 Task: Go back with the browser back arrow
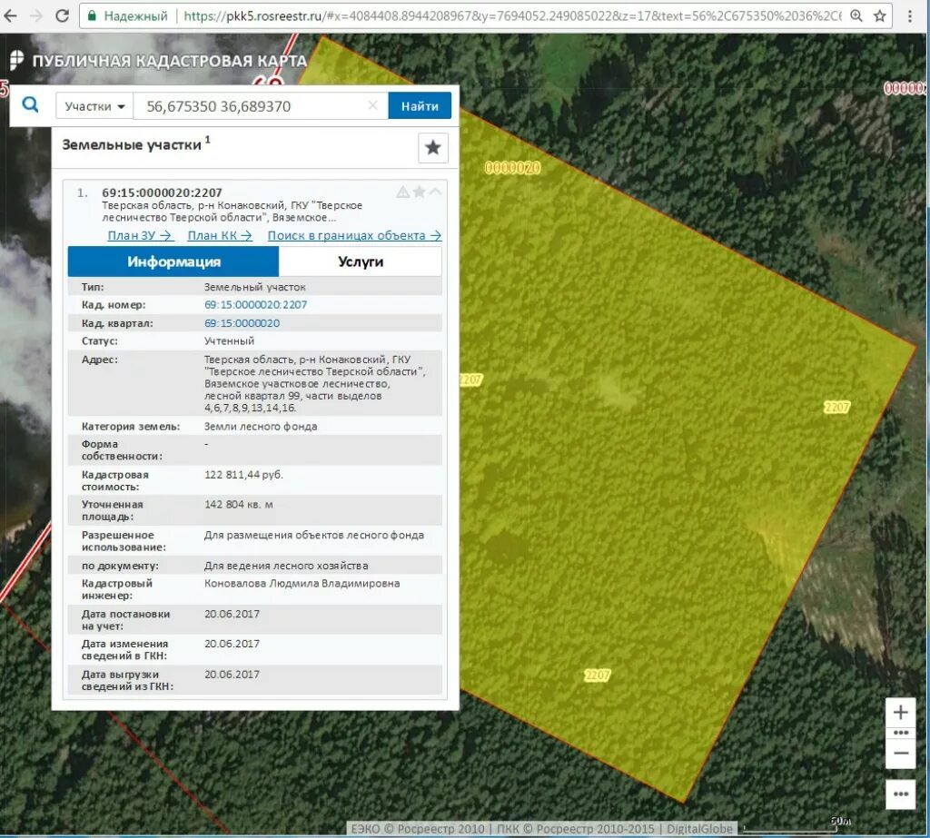10,16
